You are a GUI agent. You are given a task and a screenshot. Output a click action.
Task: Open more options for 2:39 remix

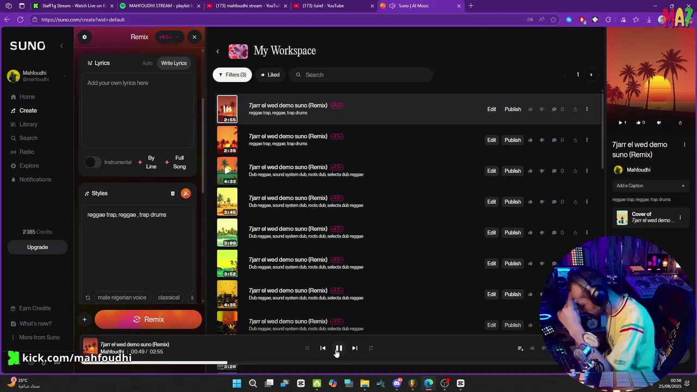tap(586, 140)
